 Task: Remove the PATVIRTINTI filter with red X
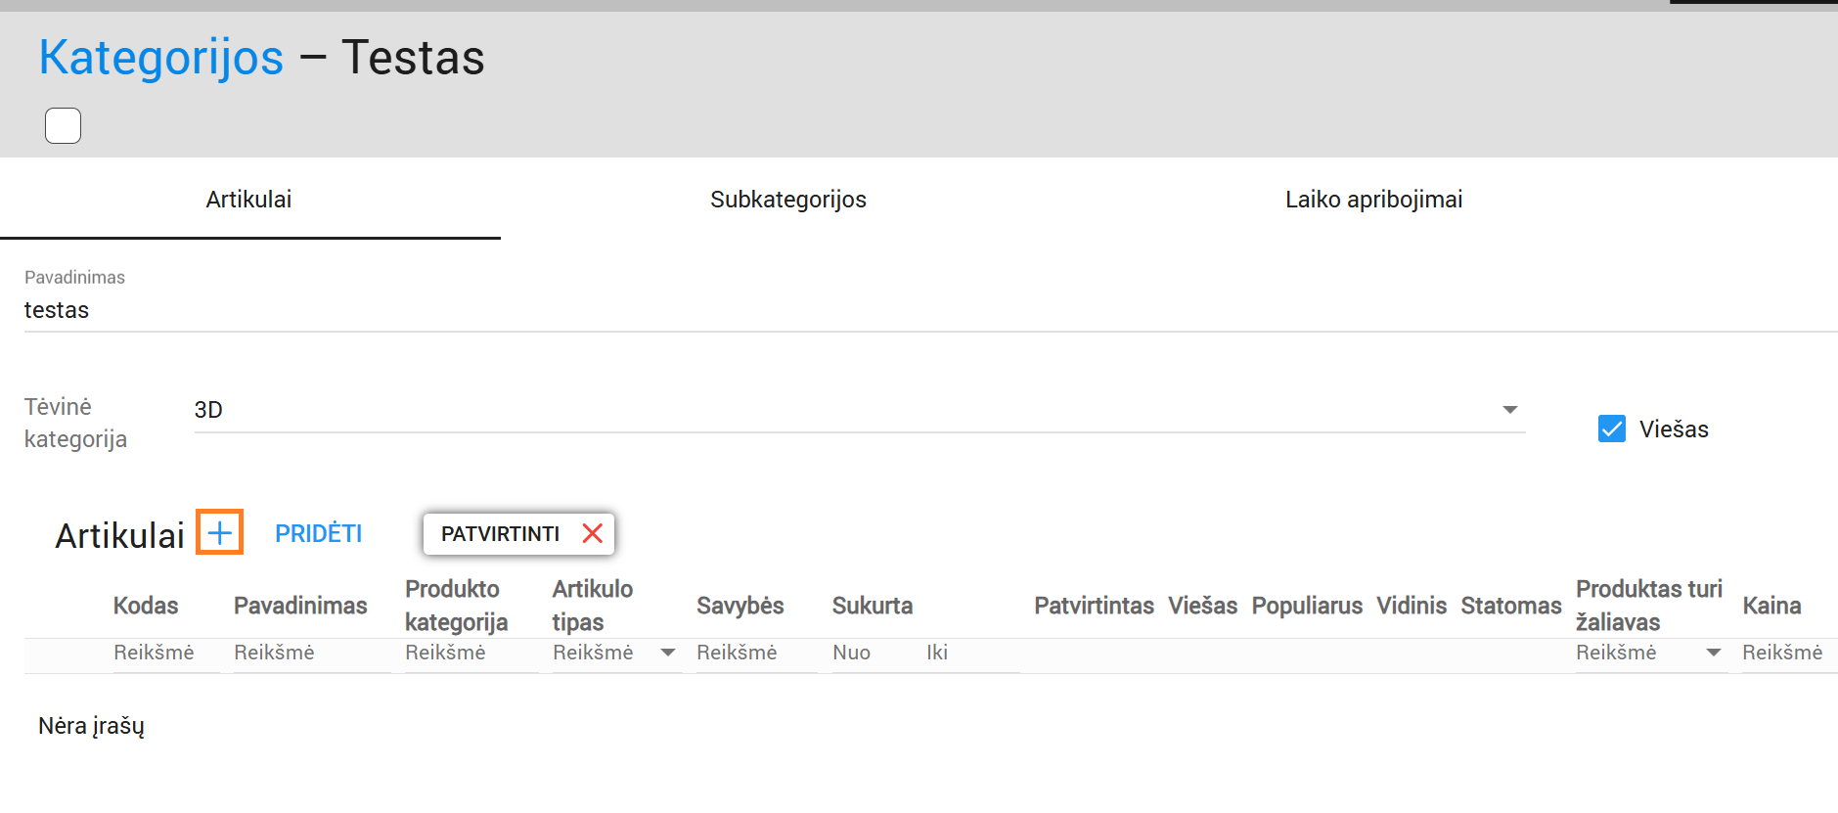592,533
